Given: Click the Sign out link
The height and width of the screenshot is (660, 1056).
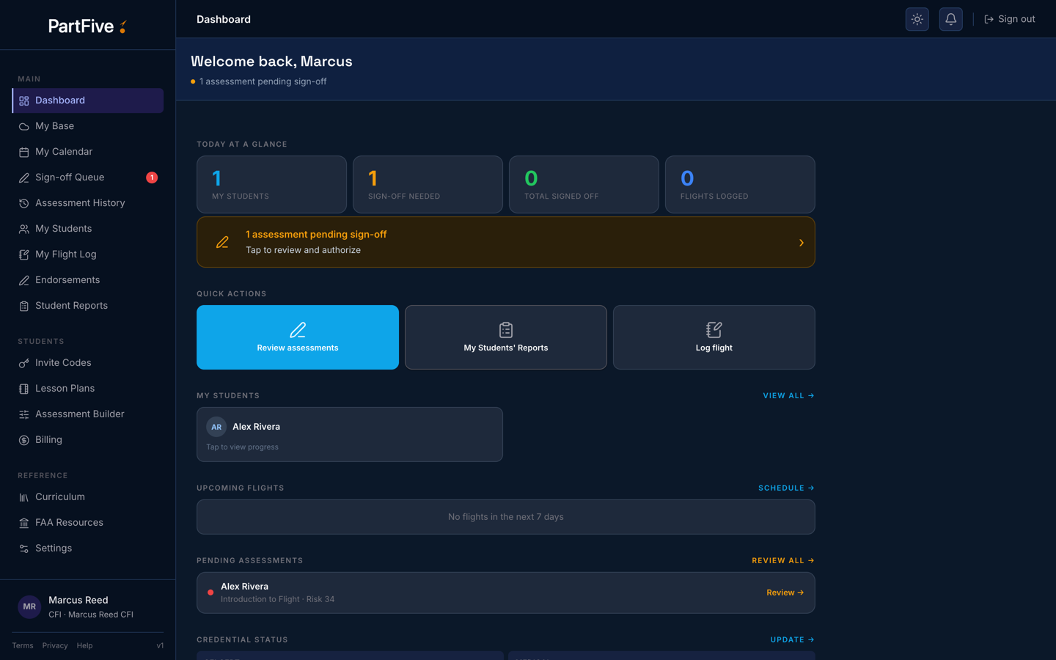Looking at the screenshot, I should pos(1009,19).
